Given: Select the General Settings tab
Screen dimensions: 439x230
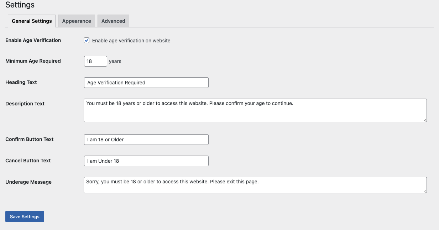Looking at the screenshot, I should point(32,21).
